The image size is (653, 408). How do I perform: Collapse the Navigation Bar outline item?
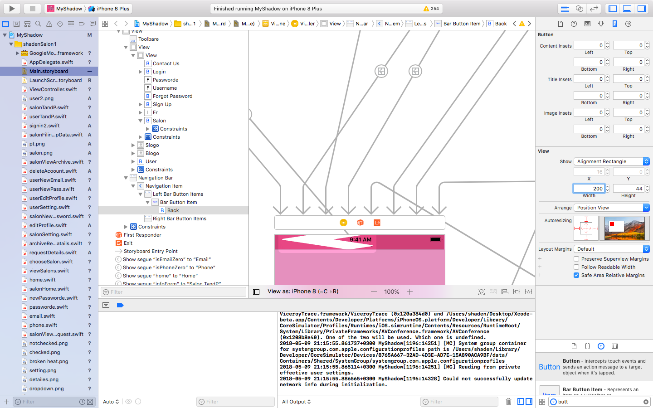[x=126, y=178]
